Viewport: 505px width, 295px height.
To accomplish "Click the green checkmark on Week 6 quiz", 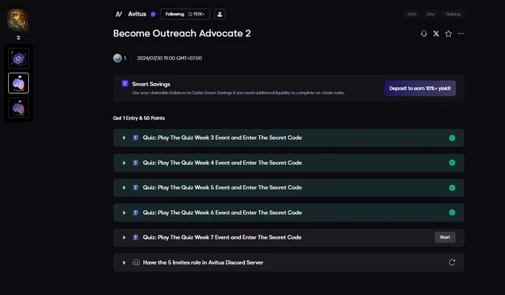I will (x=452, y=213).
